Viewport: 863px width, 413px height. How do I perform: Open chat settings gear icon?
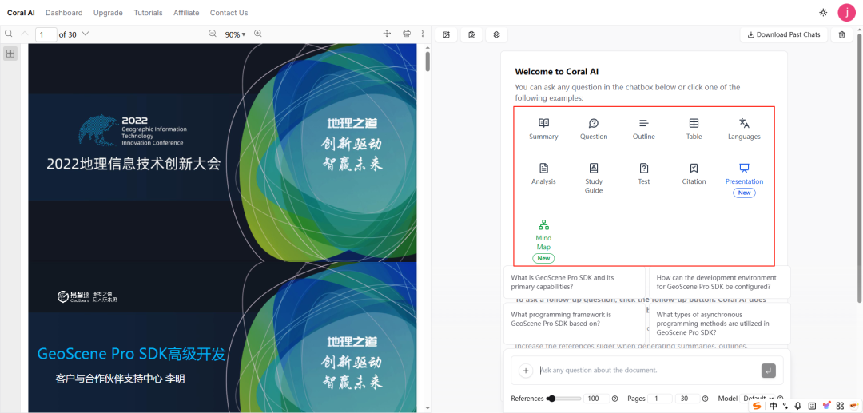click(496, 34)
